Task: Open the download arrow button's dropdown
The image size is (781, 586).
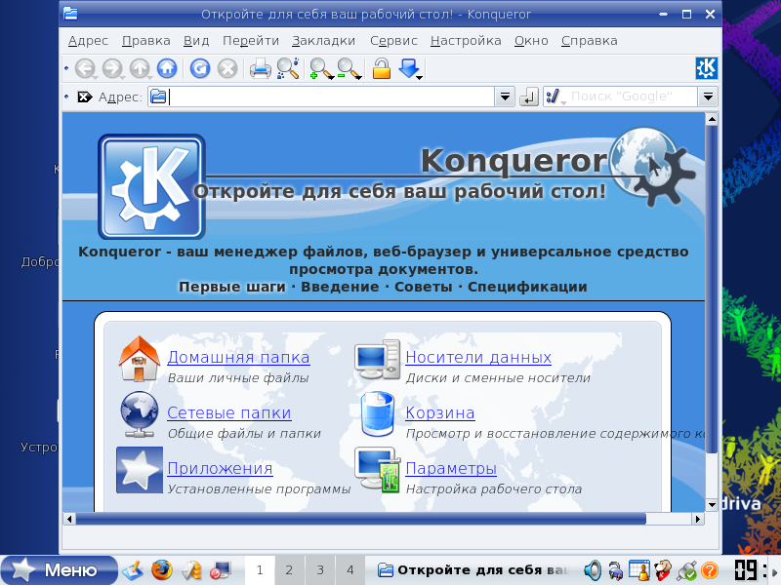Action: 420,77
